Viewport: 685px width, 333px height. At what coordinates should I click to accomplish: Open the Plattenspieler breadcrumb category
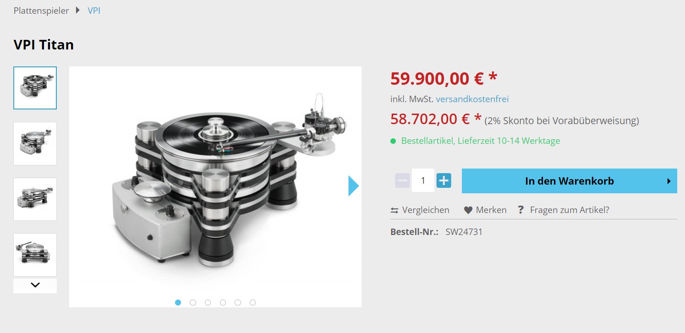tap(41, 11)
